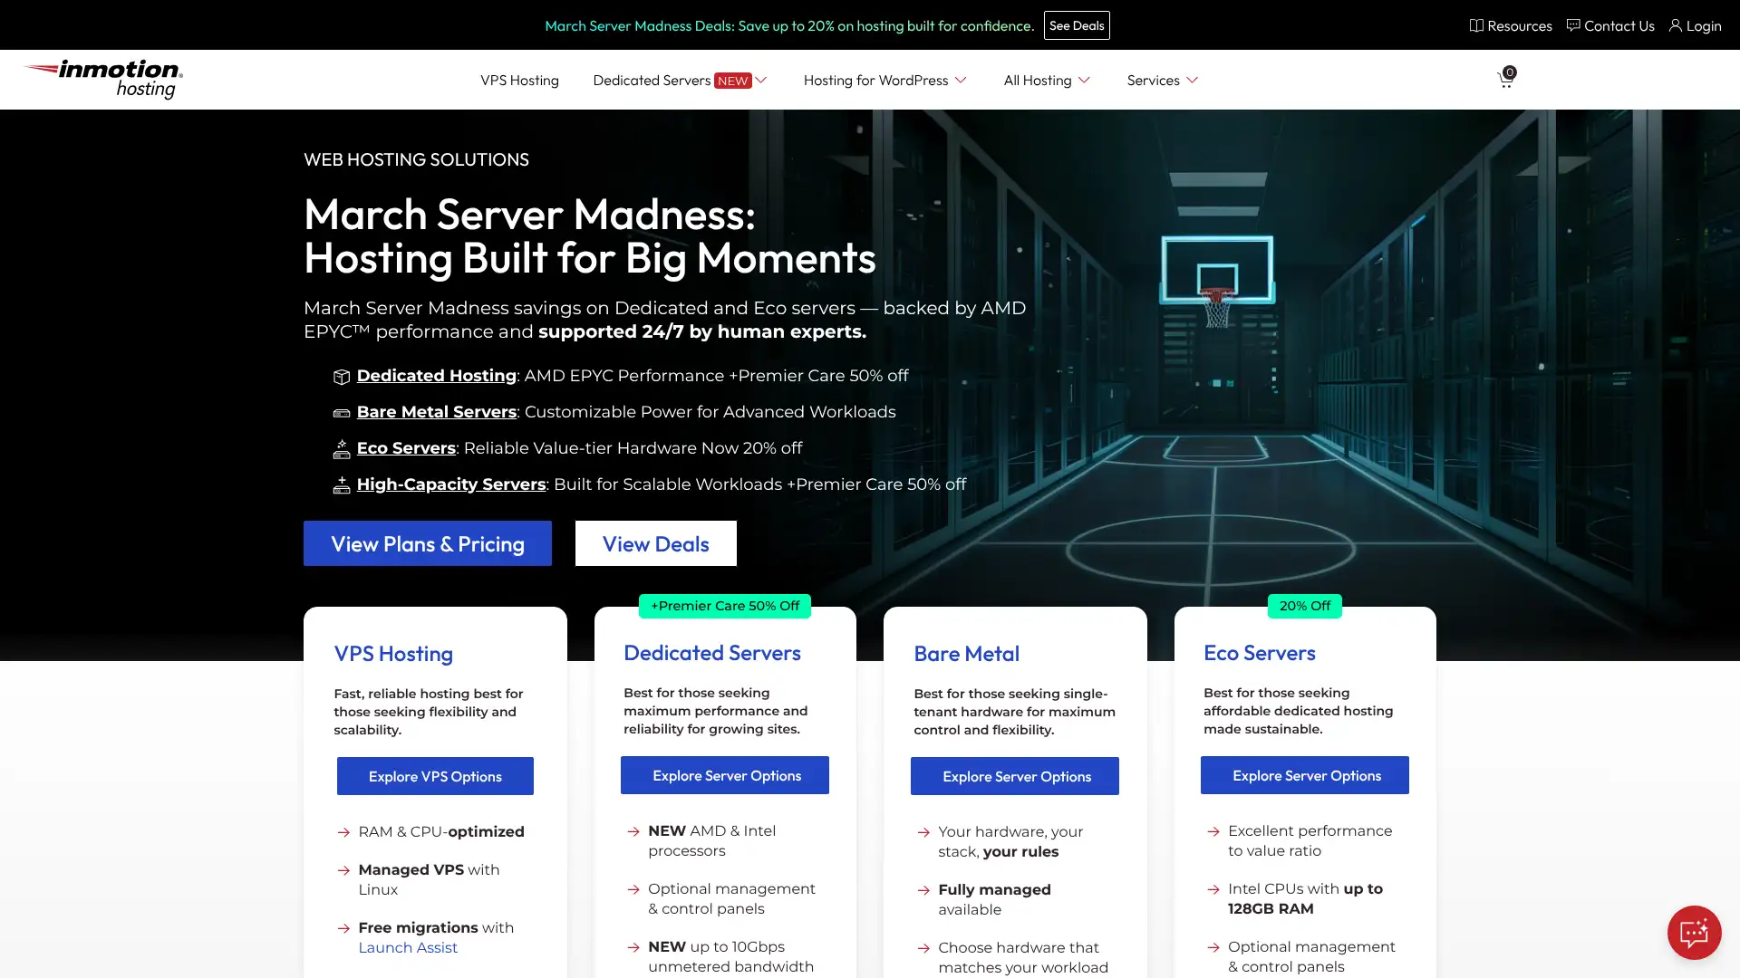The image size is (1740, 978).
Task: Click 'Choose hardware that matches your workload' text
Action: (x=1023, y=957)
